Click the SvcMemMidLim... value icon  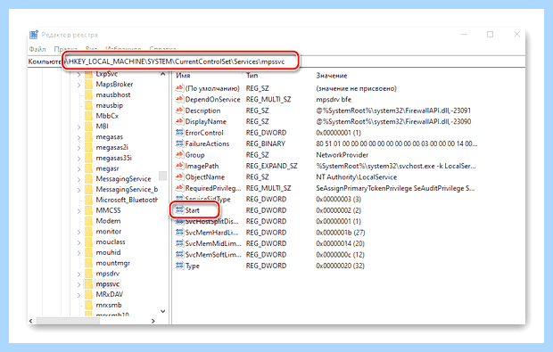179,243
